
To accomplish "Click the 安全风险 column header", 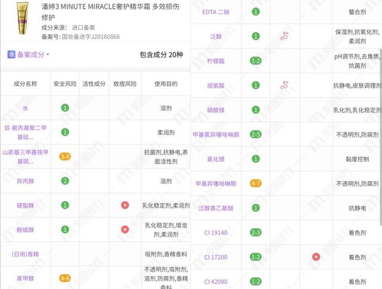I will click(x=65, y=84).
